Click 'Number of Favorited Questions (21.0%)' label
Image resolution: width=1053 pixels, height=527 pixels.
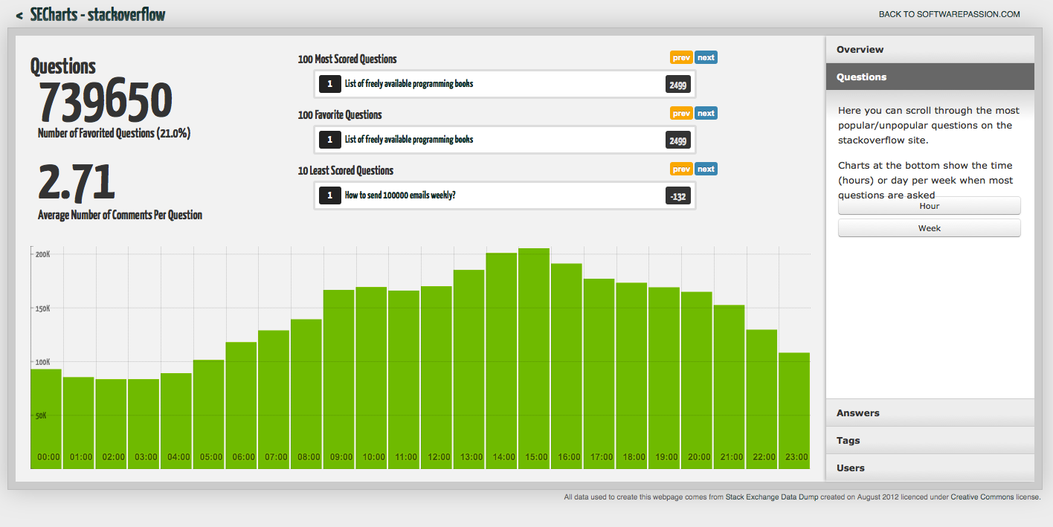[115, 134]
